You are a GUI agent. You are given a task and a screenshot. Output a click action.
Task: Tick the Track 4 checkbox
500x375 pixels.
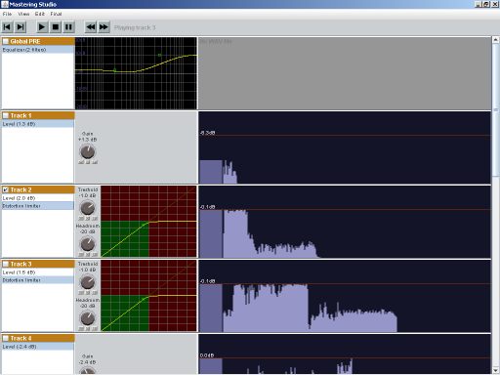click(x=6, y=338)
